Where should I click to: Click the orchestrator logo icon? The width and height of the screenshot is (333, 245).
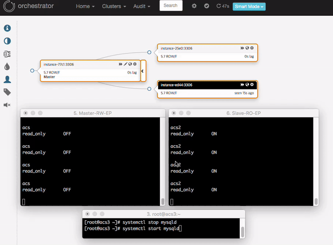(x=9, y=6)
